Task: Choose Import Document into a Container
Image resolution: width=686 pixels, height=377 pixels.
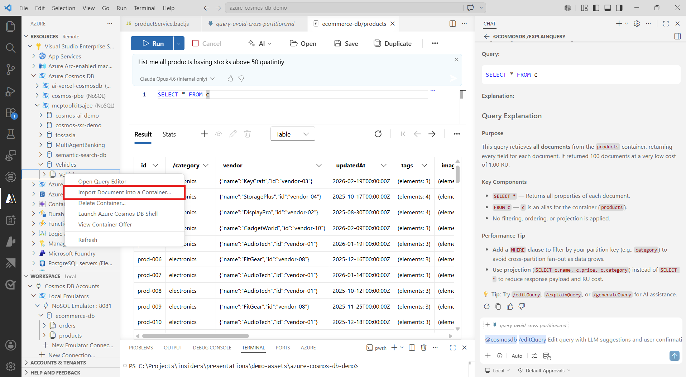Action: 125,192
